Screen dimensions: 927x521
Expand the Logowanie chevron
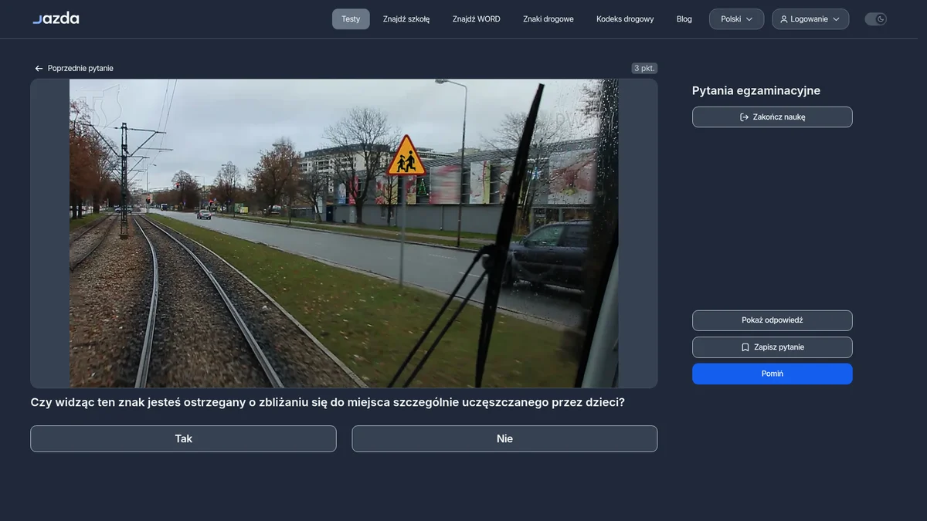coord(837,19)
